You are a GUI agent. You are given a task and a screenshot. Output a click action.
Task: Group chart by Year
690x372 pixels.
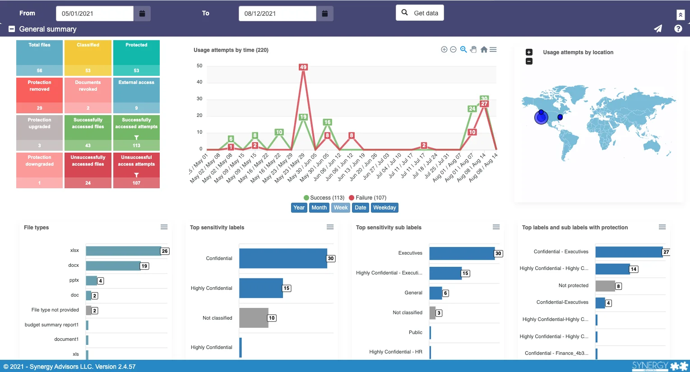click(x=299, y=208)
